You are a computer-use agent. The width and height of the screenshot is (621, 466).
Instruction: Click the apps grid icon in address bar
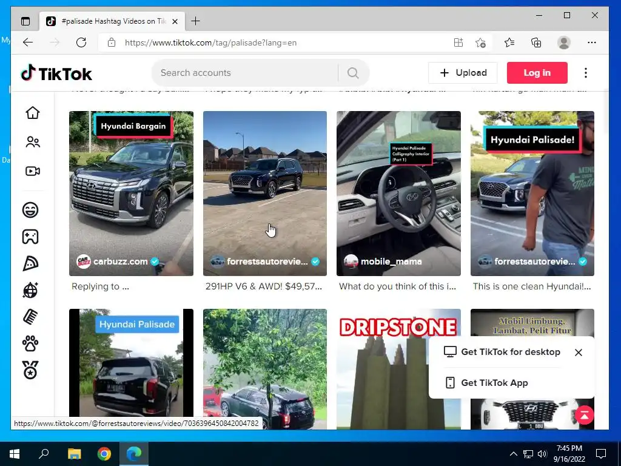458,42
